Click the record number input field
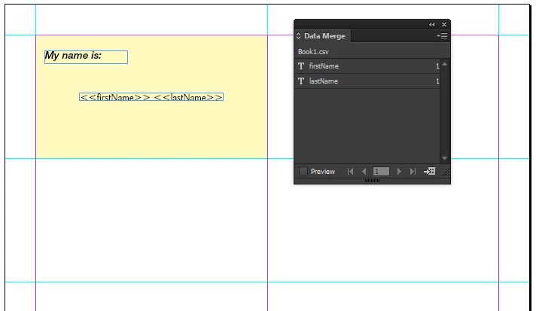This screenshot has height=311, width=536. [x=381, y=171]
